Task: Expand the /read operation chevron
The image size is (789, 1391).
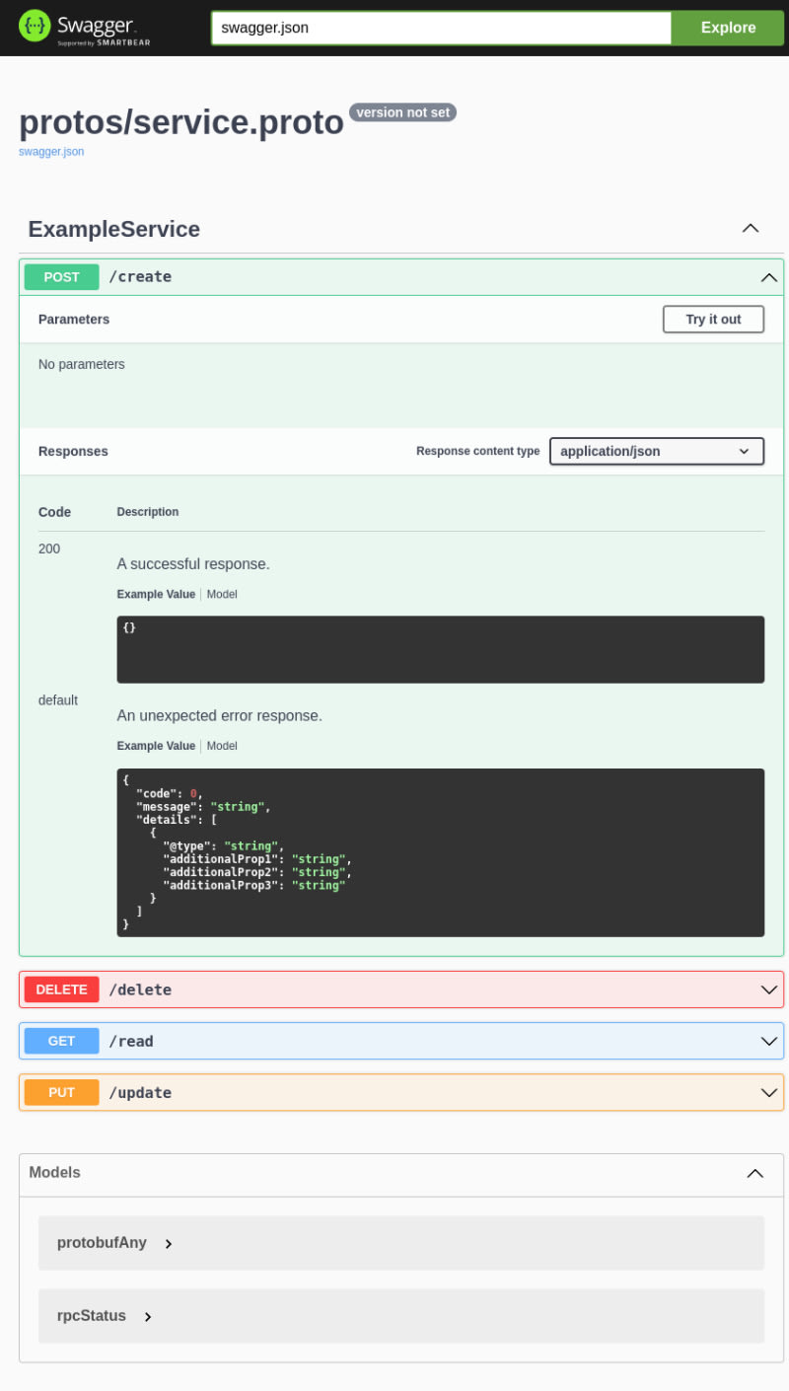Action: click(x=769, y=1041)
